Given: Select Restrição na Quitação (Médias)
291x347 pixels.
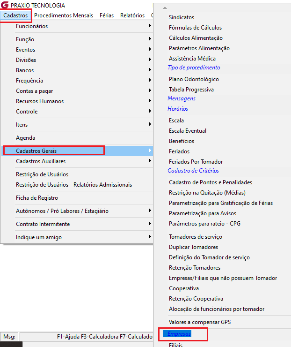Looking at the screenshot, I should [207, 193].
